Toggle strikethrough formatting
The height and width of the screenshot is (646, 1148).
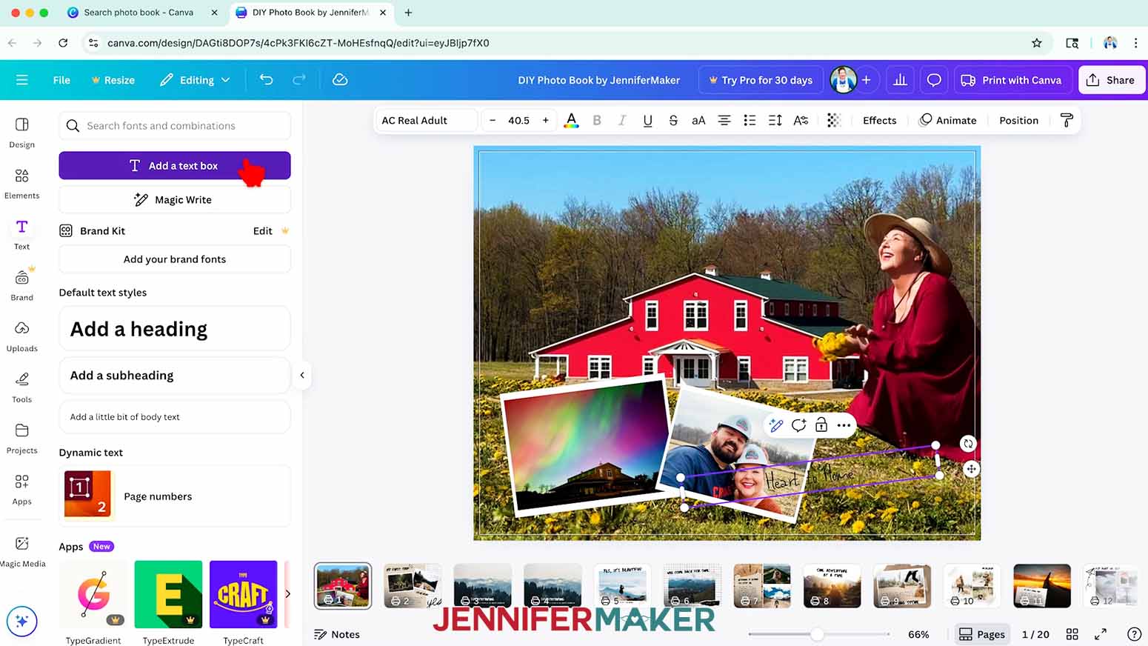[x=673, y=120]
